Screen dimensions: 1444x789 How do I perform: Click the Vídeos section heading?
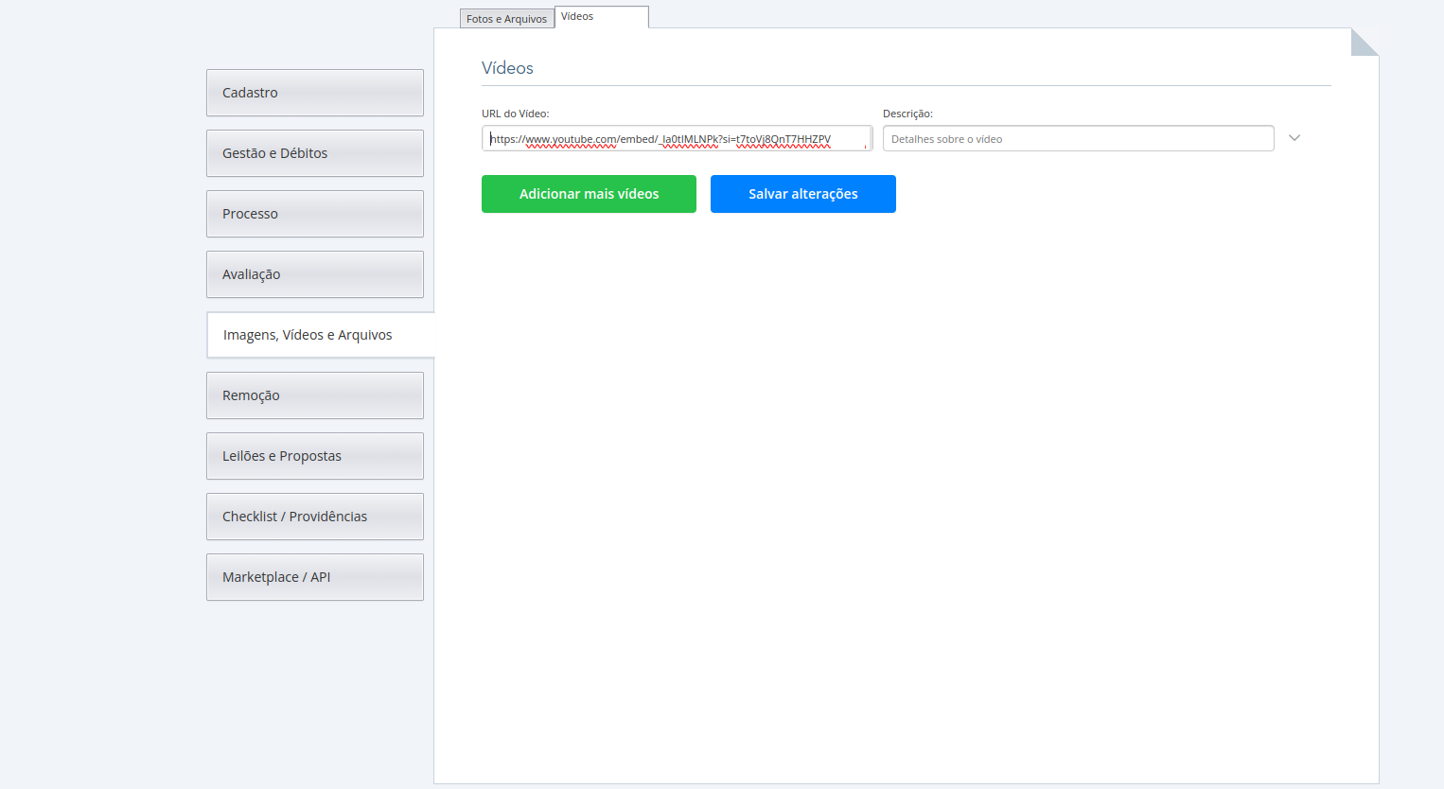point(507,68)
